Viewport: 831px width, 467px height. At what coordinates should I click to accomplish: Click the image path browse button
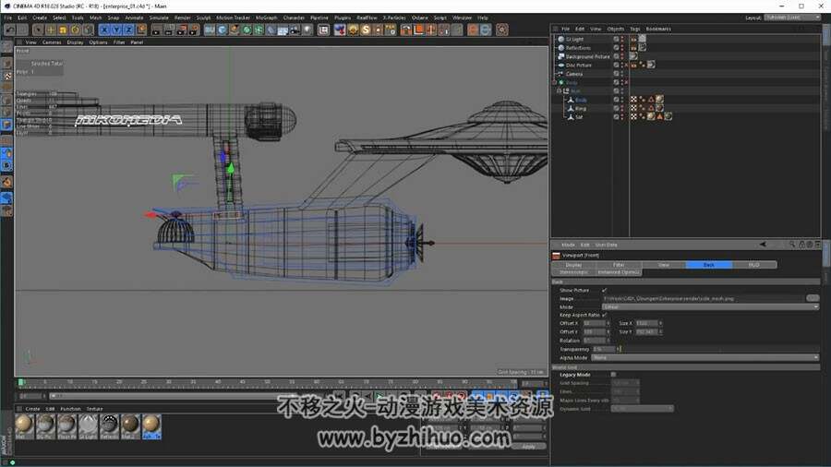point(813,298)
